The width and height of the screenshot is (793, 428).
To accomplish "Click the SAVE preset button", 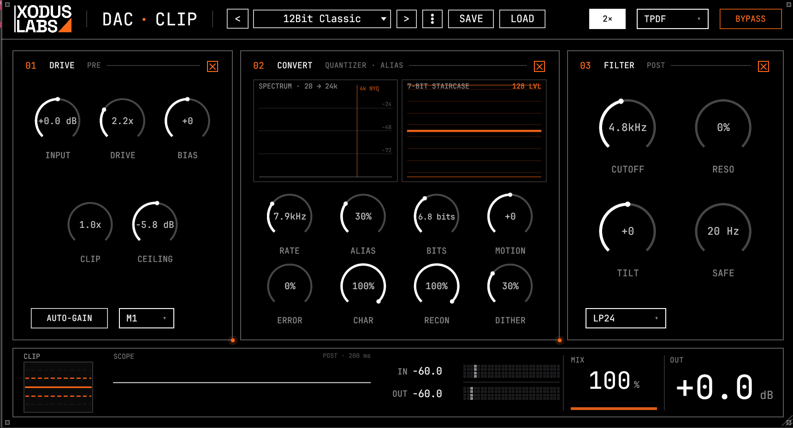I will 471,19.
